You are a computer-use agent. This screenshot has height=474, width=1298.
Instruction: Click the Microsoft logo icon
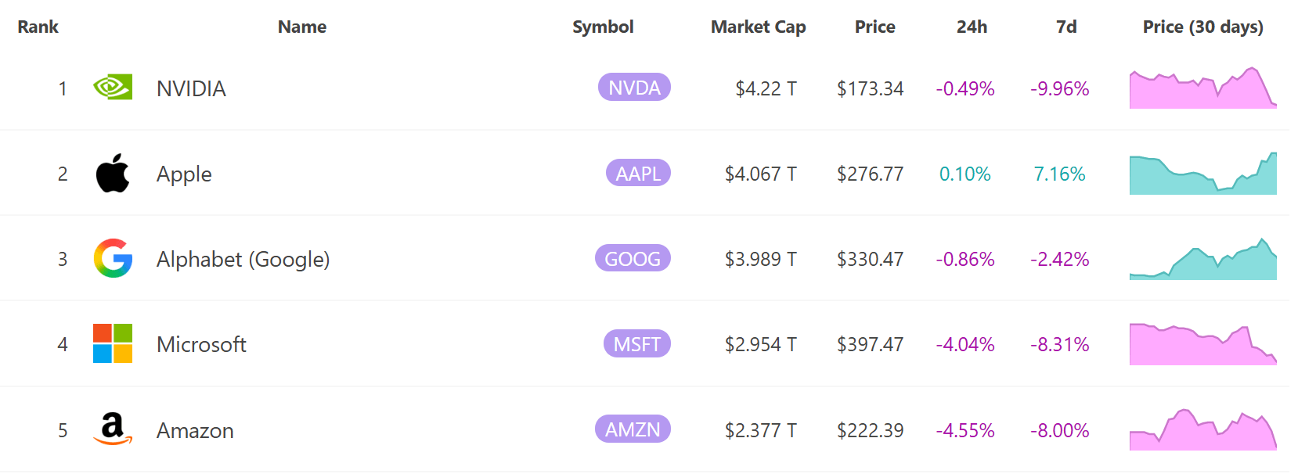tap(112, 343)
